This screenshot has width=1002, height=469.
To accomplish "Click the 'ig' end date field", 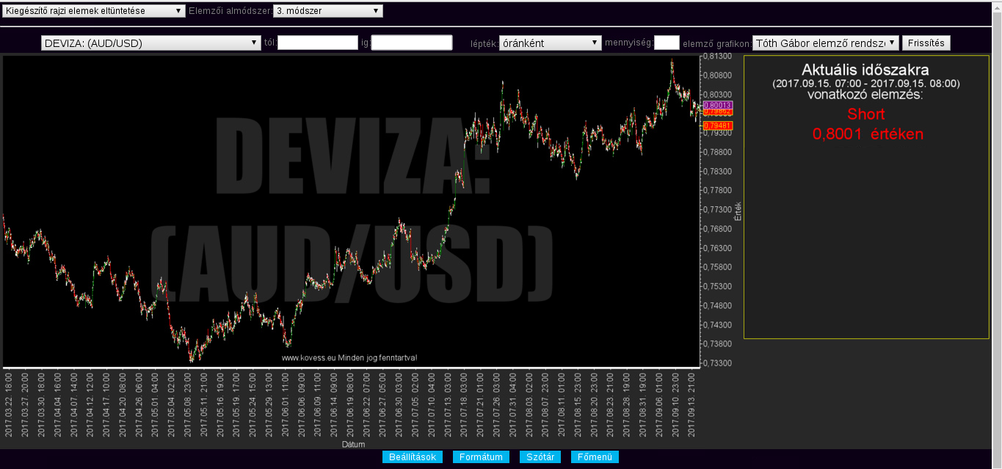I will pyautogui.click(x=412, y=43).
